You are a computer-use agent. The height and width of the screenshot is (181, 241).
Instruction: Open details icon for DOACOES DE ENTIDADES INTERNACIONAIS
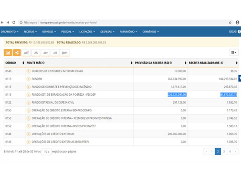[x=29, y=71]
